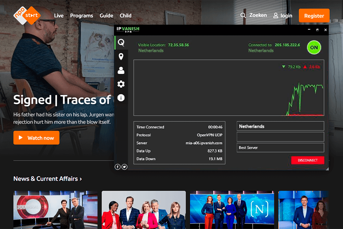The width and height of the screenshot is (343, 229).
Task: Click the connected IP 205.185.222.6
Action: (287, 45)
